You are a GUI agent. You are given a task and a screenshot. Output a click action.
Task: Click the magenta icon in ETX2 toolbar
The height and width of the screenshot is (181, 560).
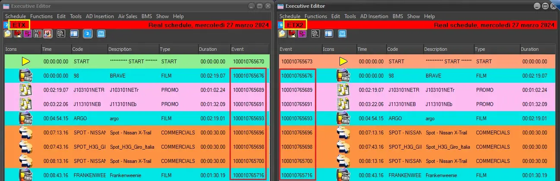pos(302,34)
